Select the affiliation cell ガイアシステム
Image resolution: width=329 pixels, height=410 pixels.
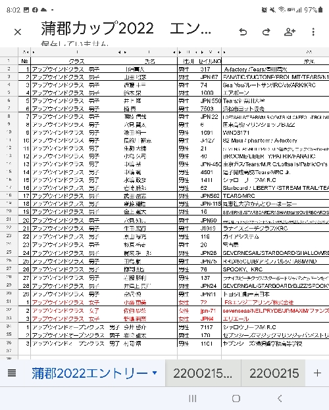[275, 237]
